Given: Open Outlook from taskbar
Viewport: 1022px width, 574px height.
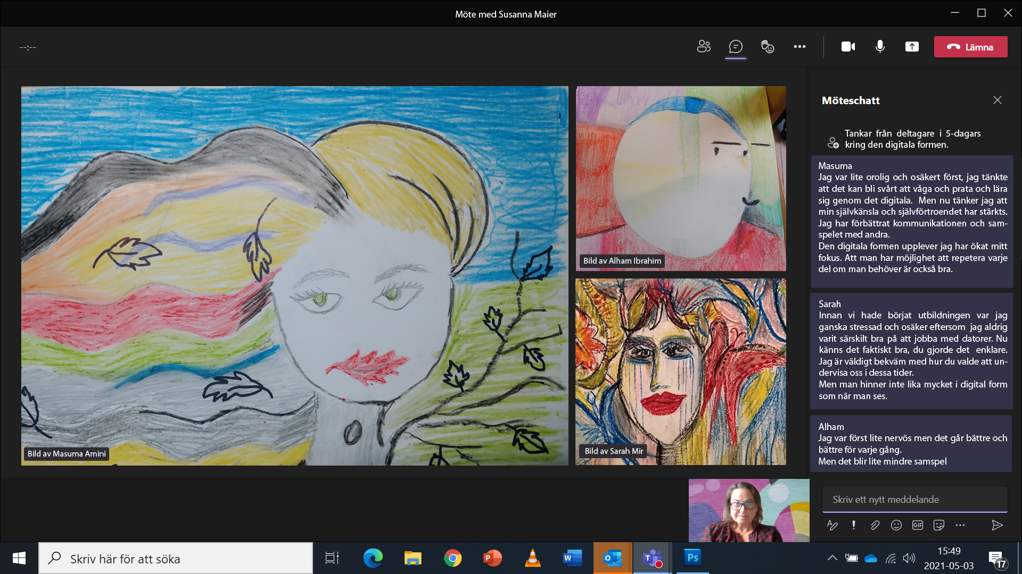Looking at the screenshot, I should tap(613, 558).
